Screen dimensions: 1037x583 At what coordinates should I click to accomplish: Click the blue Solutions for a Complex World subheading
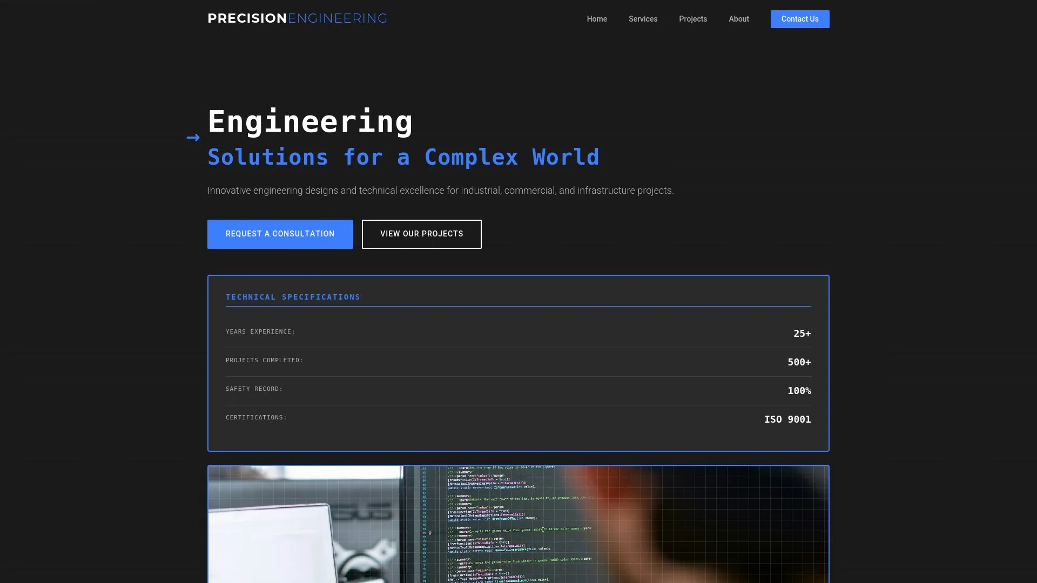[403, 157]
